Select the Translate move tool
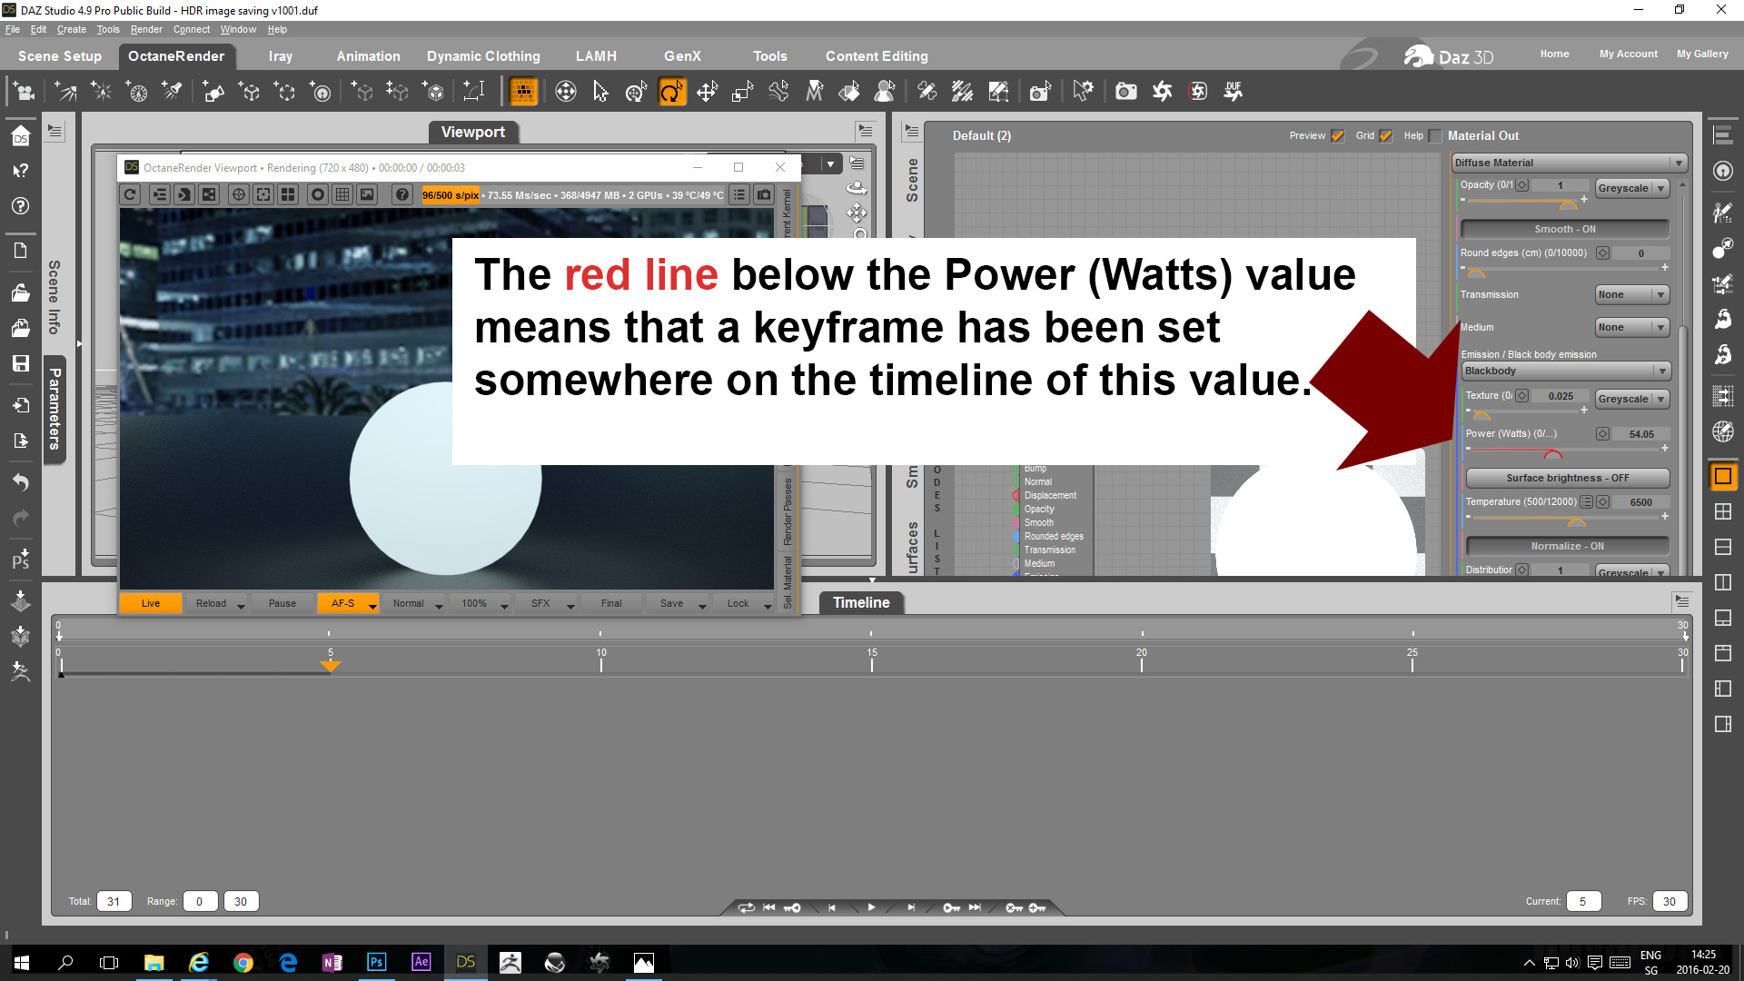Screen dimensions: 1744x981 (x=707, y=92)
